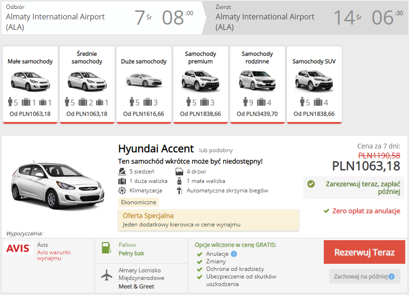Click the Jeden dodatkowy kierowca w cenie wynajmu text
This screenshot has width=409, height=295.
click(182, 225)
